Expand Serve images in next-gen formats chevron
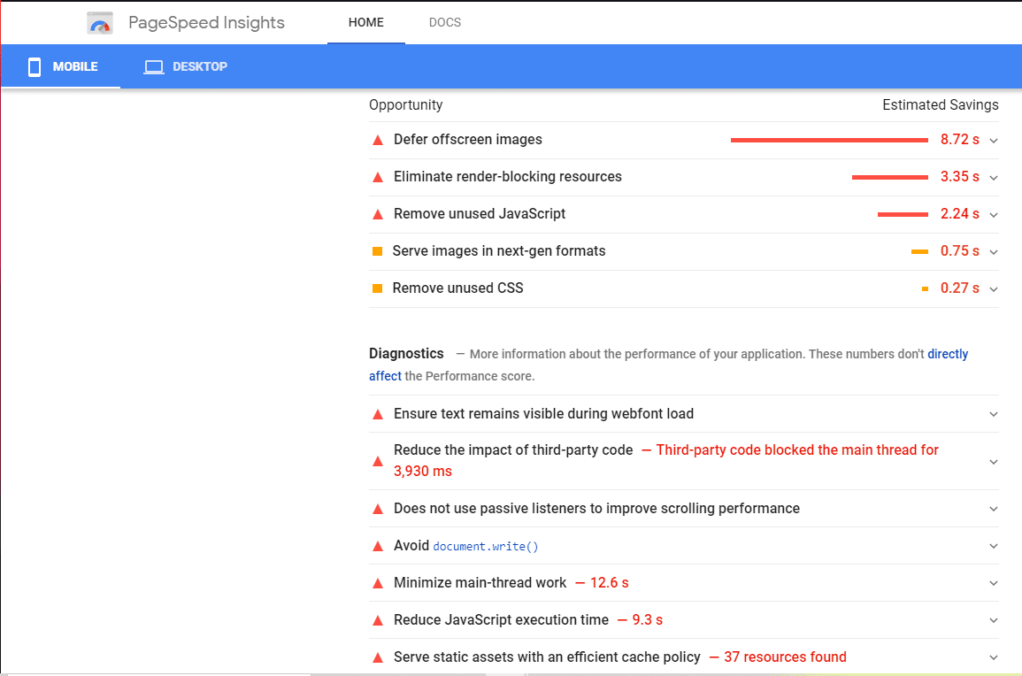Viewport: 1022px width, 676px height. (994, 251)
